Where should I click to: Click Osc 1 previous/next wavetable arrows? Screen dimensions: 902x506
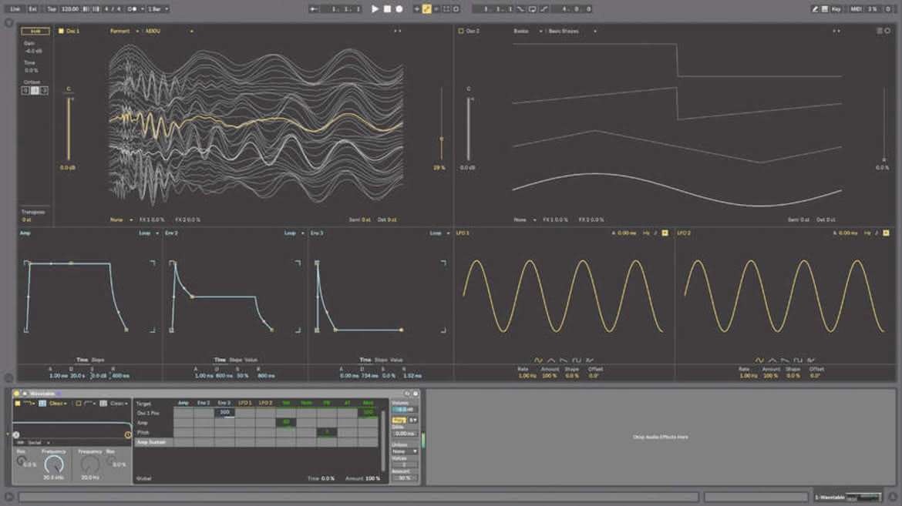398,31
